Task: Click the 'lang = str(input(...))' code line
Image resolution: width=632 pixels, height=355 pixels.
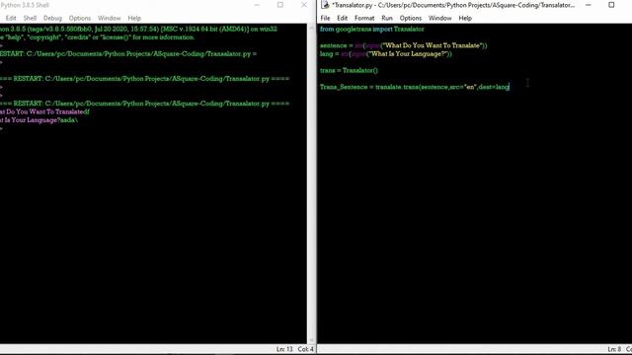Action: point(386,54)
